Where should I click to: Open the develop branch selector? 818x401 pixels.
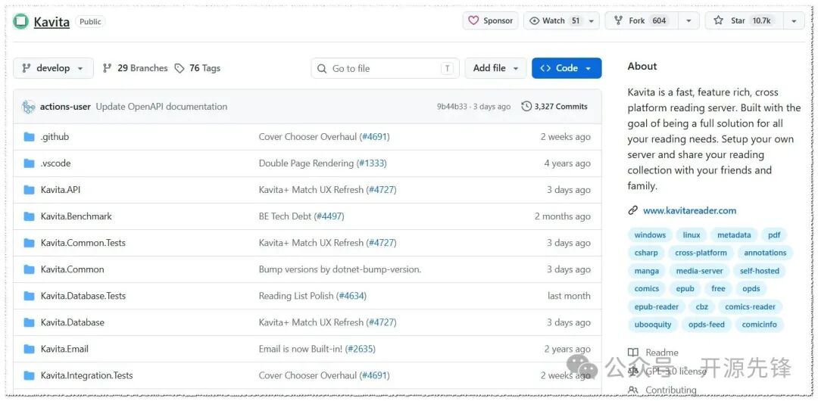click(53, 68)
